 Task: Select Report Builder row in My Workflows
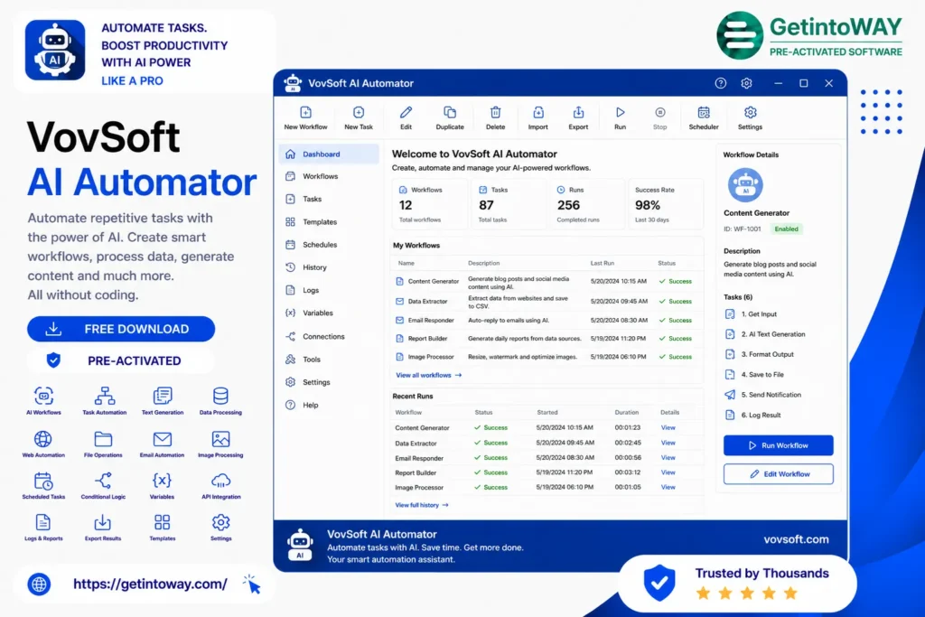(x=547, y=339)
